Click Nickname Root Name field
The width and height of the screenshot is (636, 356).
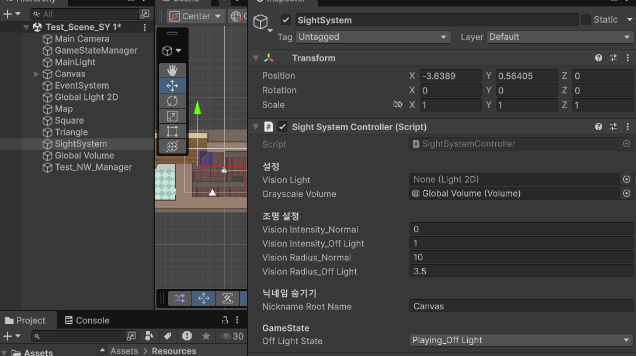[521, 306]
